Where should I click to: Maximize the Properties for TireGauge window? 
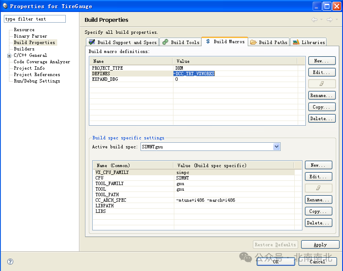coord(327,6)
